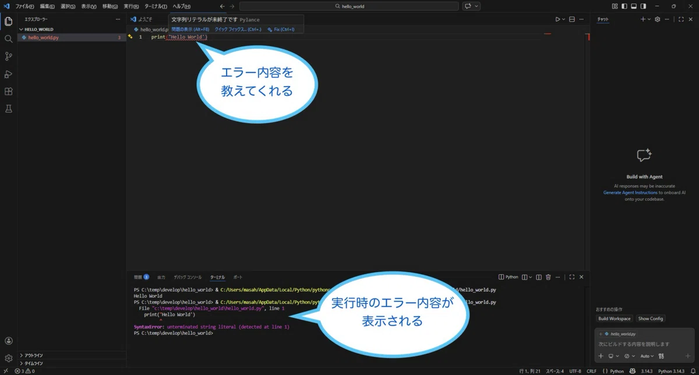
Task: Select the ようこそ editor tab
Action: [x=142, y=19]
